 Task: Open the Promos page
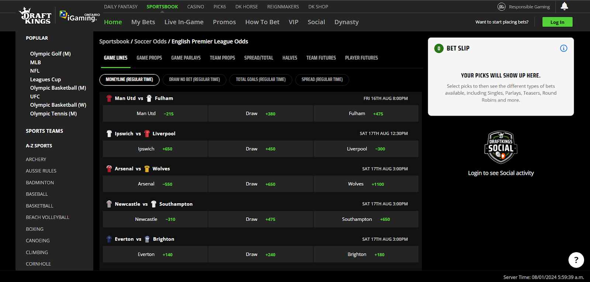[x=224, y=22]
